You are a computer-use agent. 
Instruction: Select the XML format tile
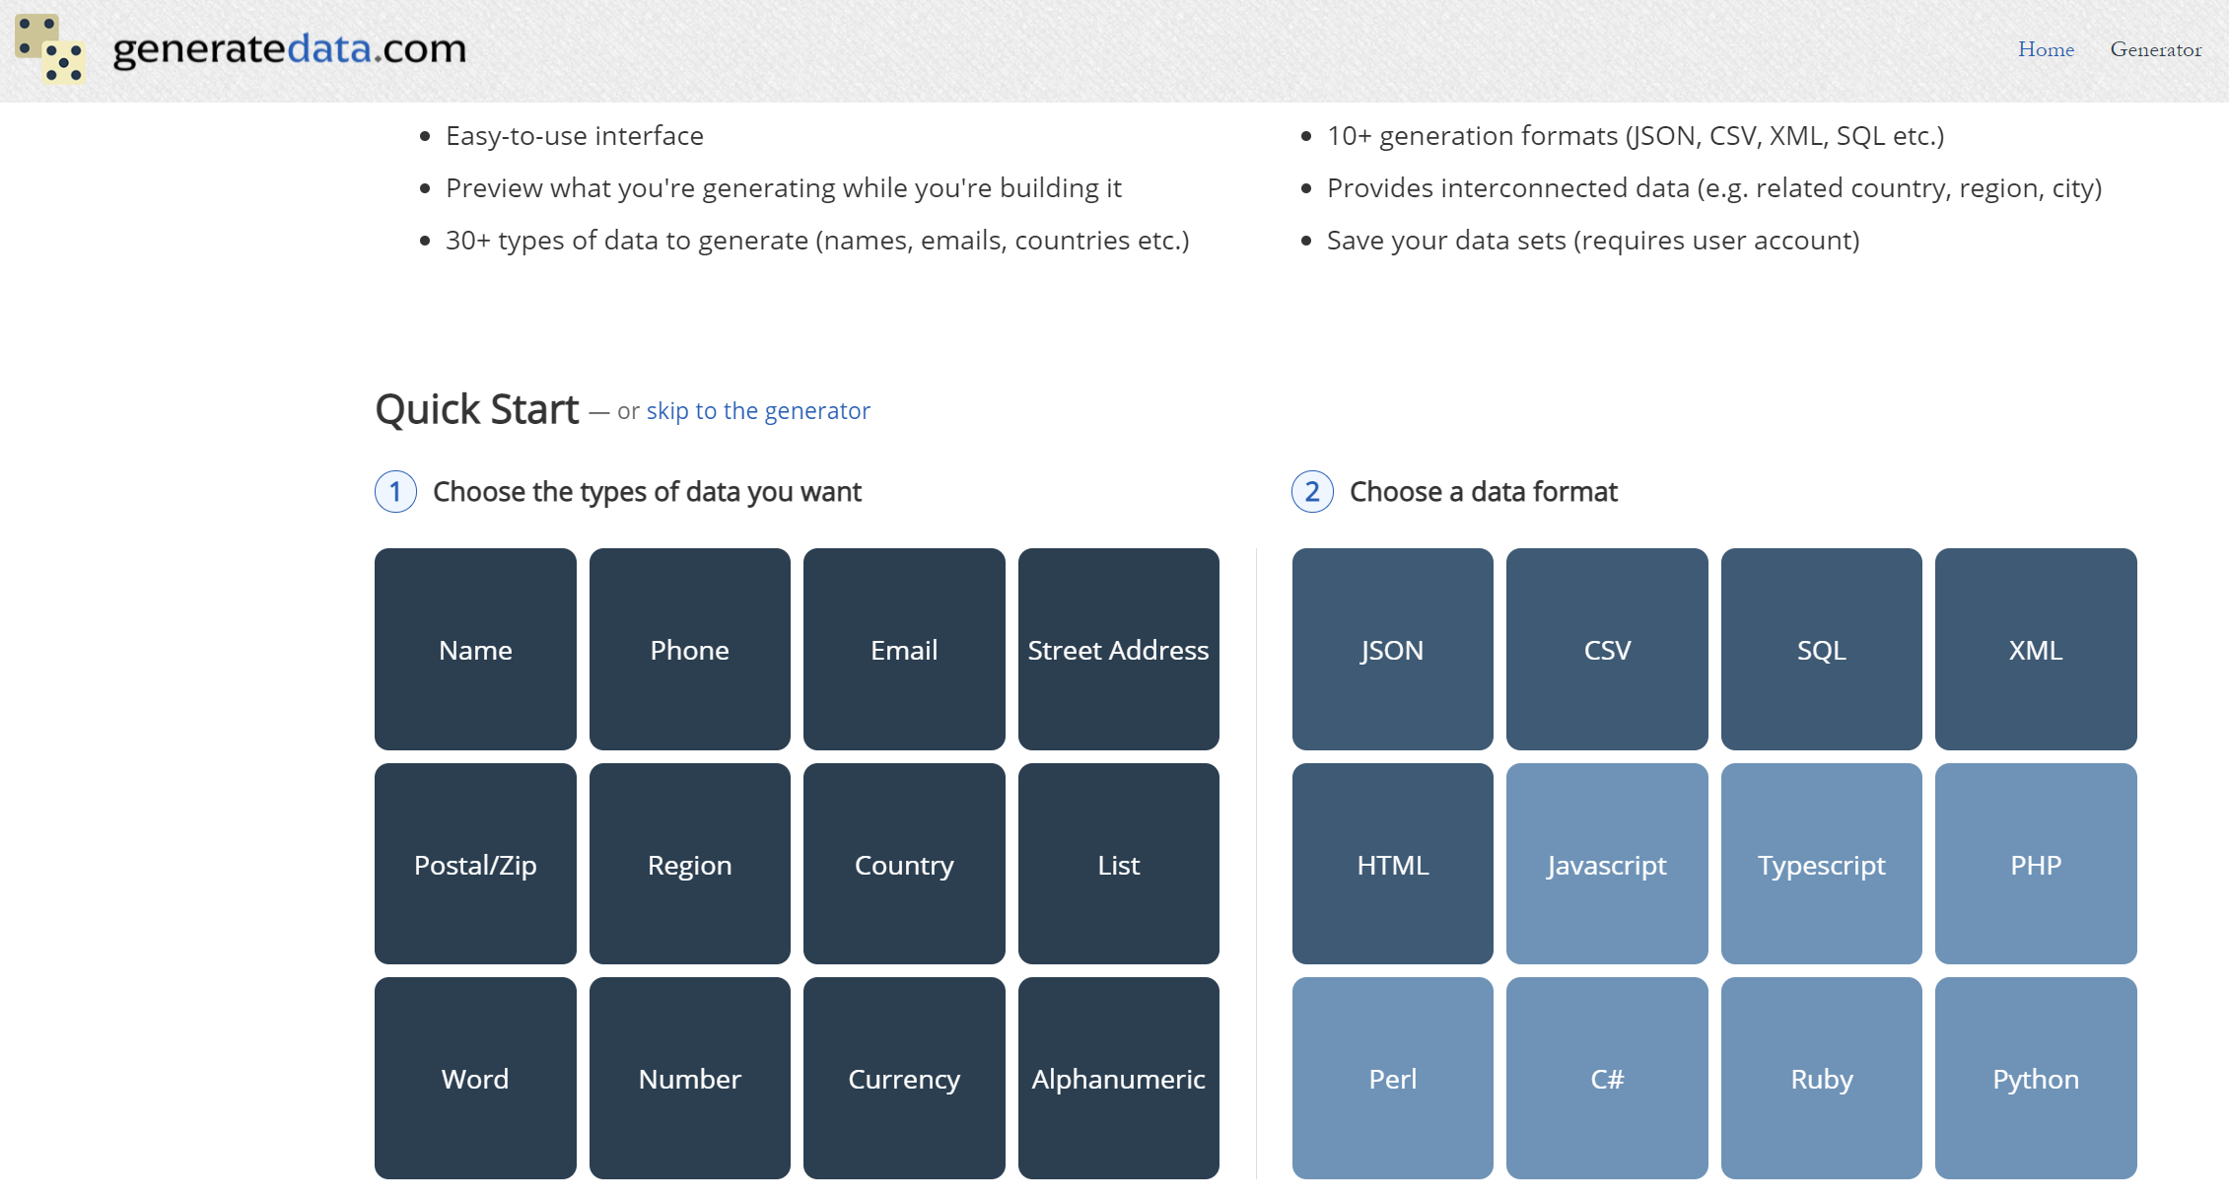[x=2035, y=649]
